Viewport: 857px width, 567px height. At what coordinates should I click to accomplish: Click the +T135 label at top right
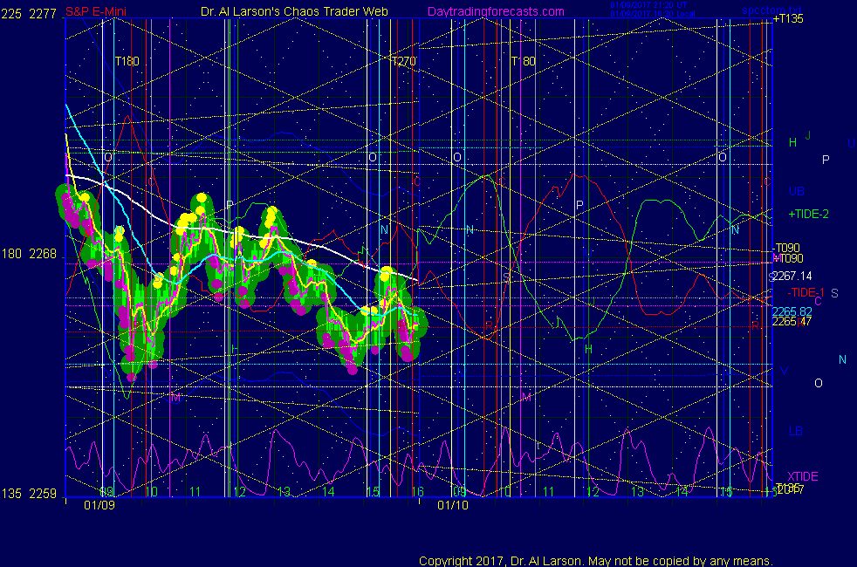click(788, 19)
